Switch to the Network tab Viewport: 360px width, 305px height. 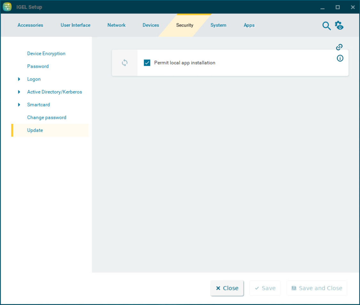(x=116, y=25)
